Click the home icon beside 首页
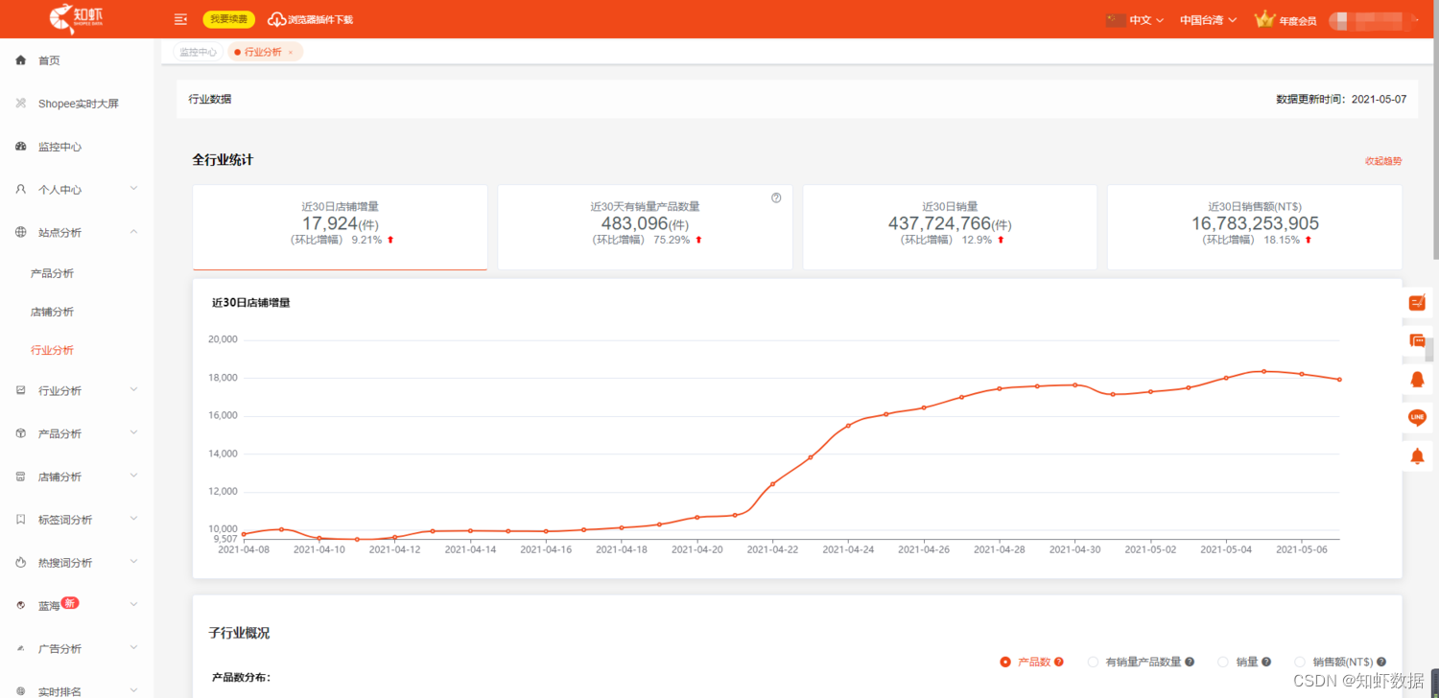Image resolution: width=1439 pixels, height=698 pixels. (21, 60)
